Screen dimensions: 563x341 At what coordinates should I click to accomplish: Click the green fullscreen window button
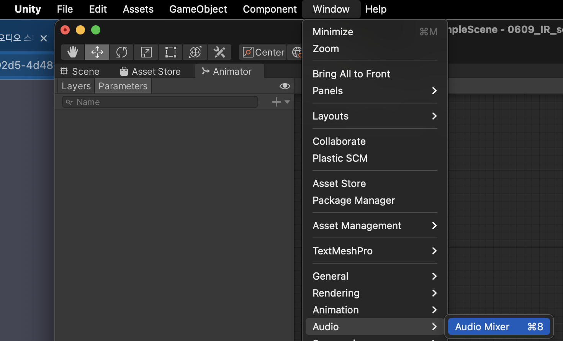coord(96,30)
